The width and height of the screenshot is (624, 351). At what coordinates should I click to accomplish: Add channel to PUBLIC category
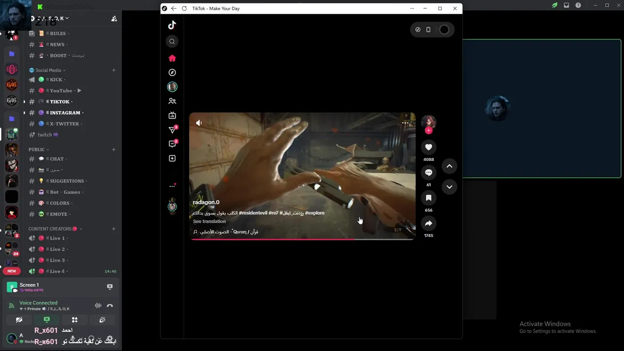pyautogui.click(x=114, y=150)
